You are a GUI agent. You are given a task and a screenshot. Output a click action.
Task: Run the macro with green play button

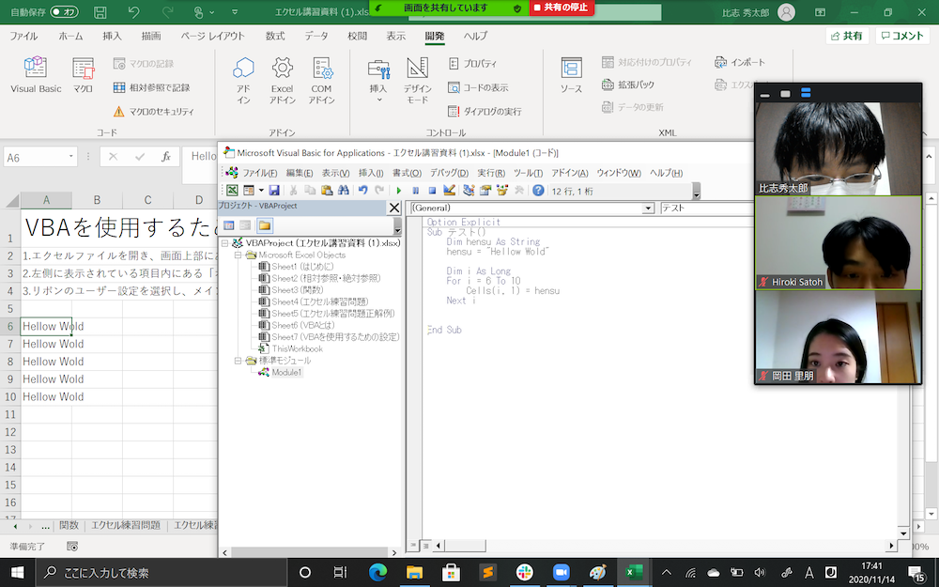pos(399,191)
